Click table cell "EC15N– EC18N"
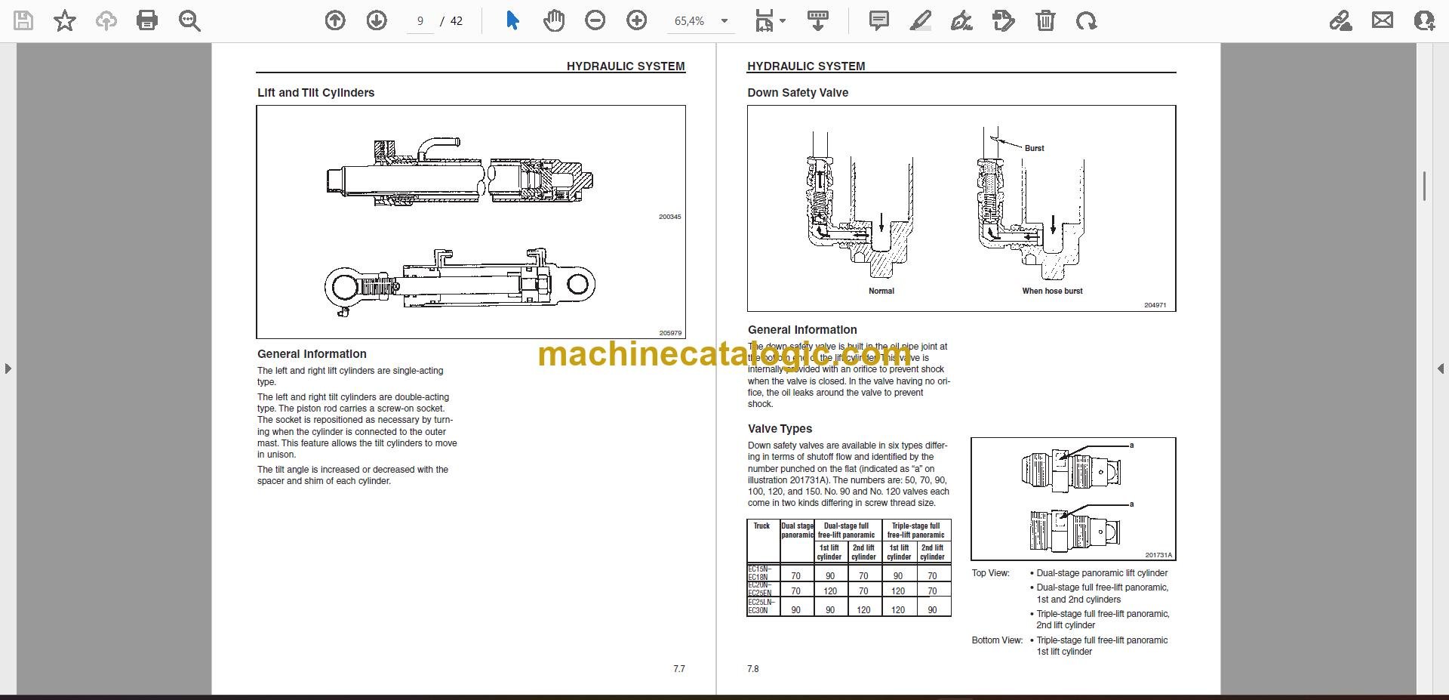1449x700 pixels. point(763,572)
